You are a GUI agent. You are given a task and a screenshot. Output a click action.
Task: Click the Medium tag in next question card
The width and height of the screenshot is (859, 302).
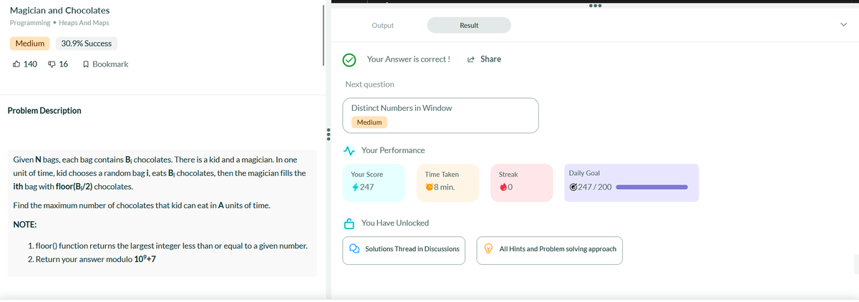click(369, 122)
